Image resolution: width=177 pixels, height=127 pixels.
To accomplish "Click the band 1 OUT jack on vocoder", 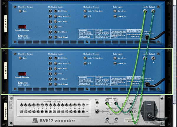I will 22,105.
